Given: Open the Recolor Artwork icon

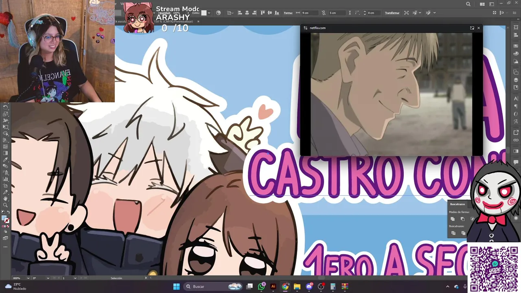Looking at the screenshot, I should click(218, 13).
